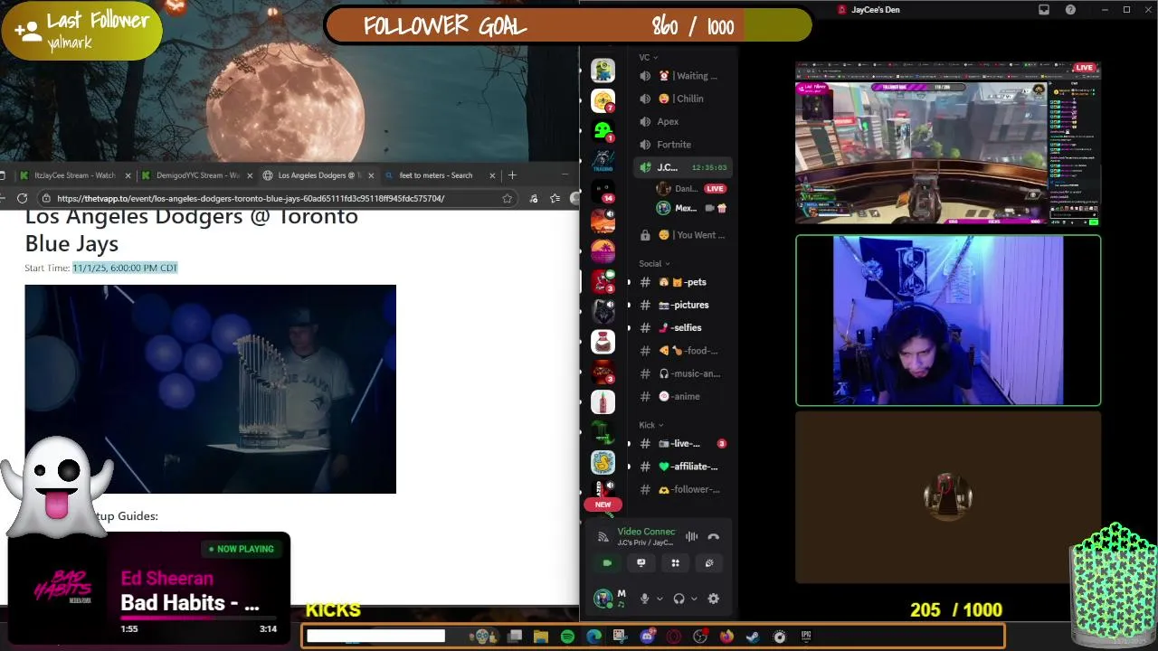Click the browser address bar URL
Screen dimensions: 1158x651
tap(251, 198)
